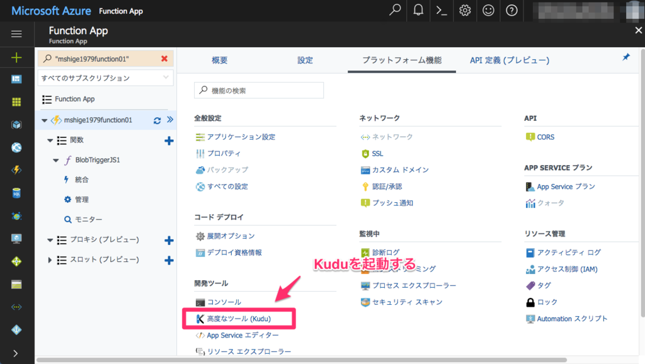The width and height of the screenshot is (645, 364).
Task: Open the すべてのサブスクリプション dropdown
Action: 105,77
